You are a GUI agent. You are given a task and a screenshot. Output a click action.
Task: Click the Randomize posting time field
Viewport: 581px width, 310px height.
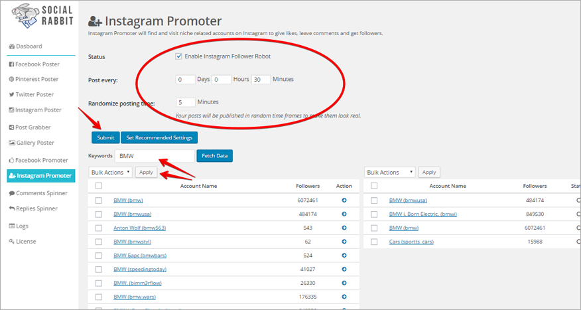tap(185, 102)
